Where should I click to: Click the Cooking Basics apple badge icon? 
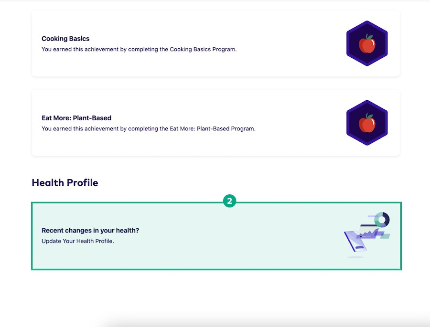click(x=367, y=43)
